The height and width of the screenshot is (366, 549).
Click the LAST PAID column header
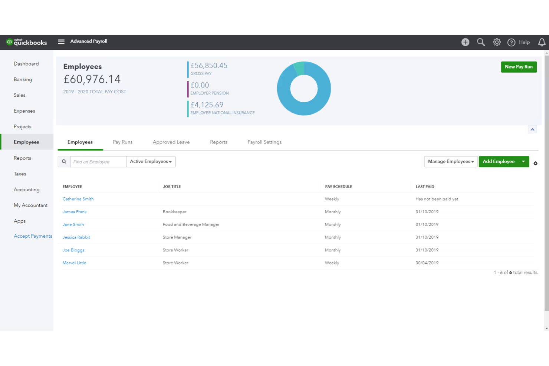tap(425, 187)
